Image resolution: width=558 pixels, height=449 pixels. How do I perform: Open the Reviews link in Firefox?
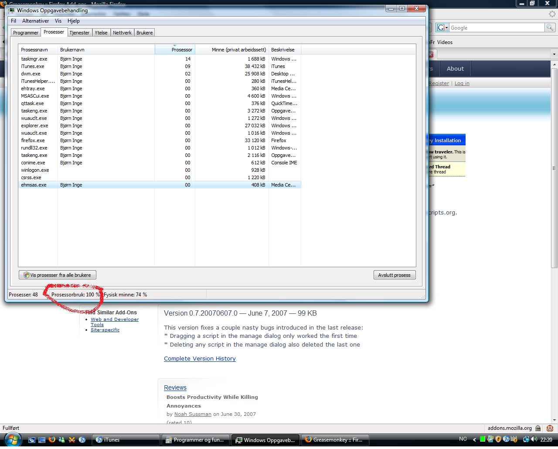point(175,388)
